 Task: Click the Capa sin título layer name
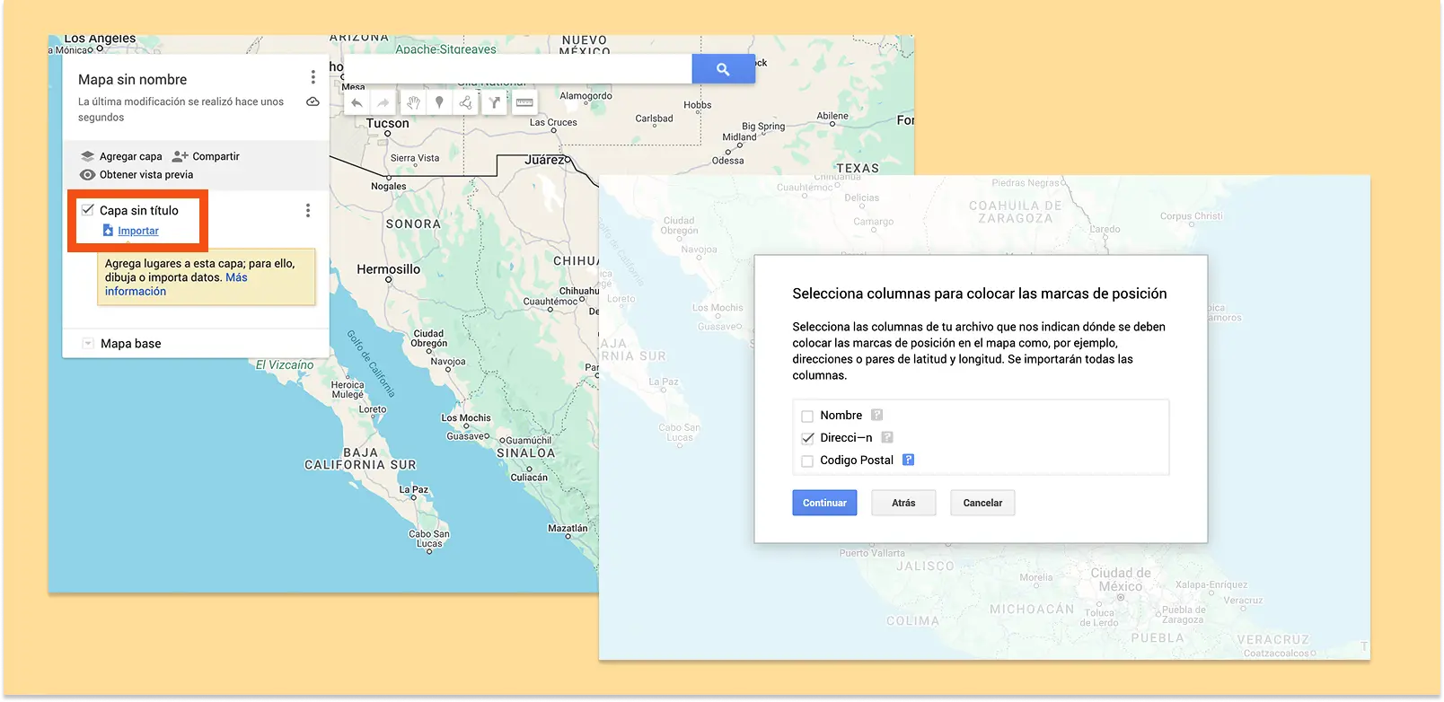pos(139,210)
